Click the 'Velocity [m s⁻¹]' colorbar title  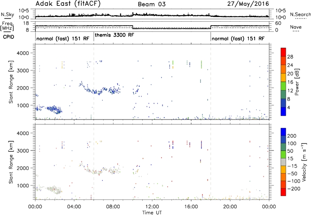tap(304, 162)
